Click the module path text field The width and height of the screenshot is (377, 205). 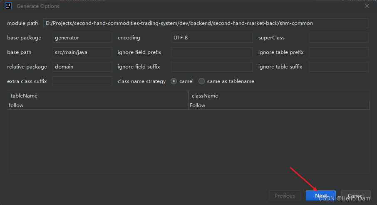click(206, 23)
